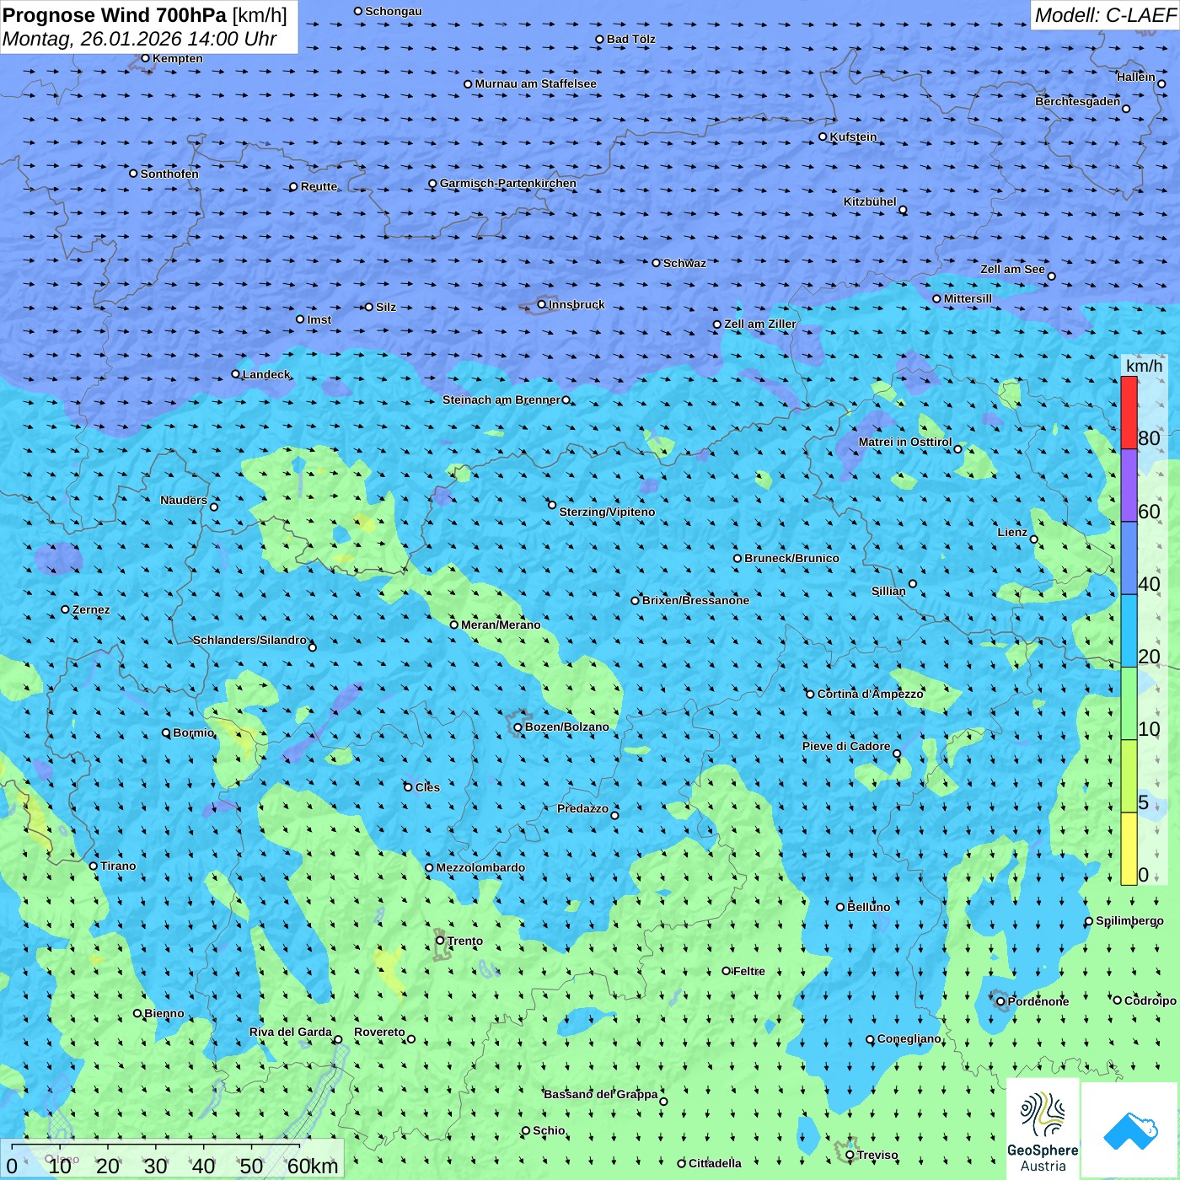Click the title 'Prognose Wind 700hPa'
1180x1180 pixels.
pos(115,15)
